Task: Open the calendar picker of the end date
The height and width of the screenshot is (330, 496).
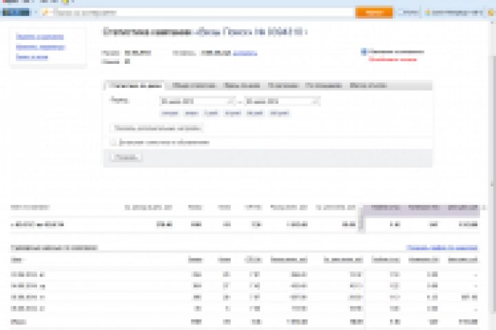Action: coord(316,101)
